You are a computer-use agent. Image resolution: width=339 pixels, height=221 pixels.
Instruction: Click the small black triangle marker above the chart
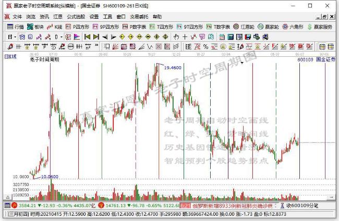tap(242, 63)
